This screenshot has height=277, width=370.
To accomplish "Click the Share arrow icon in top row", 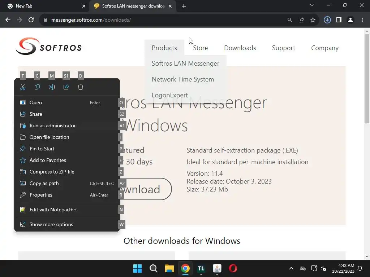I will pyautogui.click(x=66, y=87).
